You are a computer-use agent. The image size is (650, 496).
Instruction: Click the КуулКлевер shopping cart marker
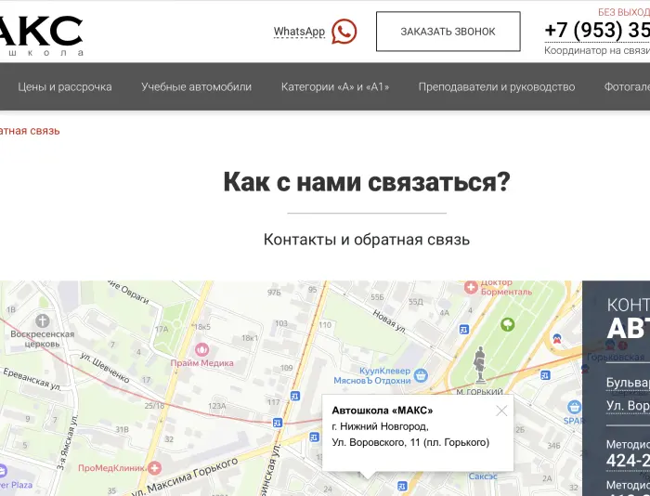pos(421,375)
